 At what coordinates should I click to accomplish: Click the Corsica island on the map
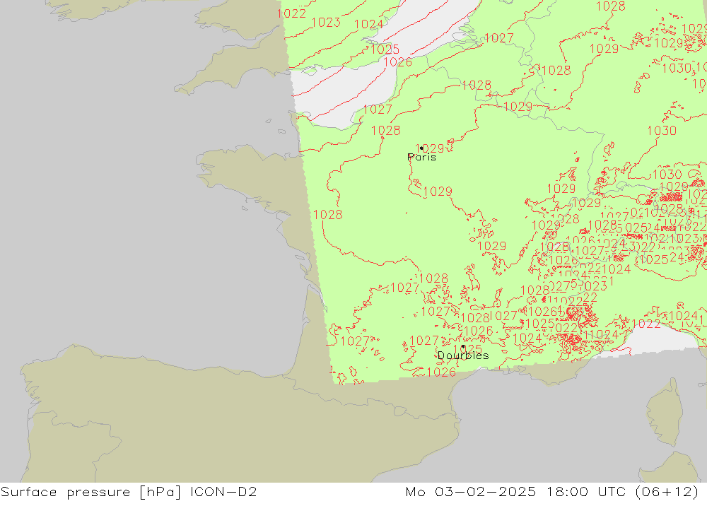point(664,411)
